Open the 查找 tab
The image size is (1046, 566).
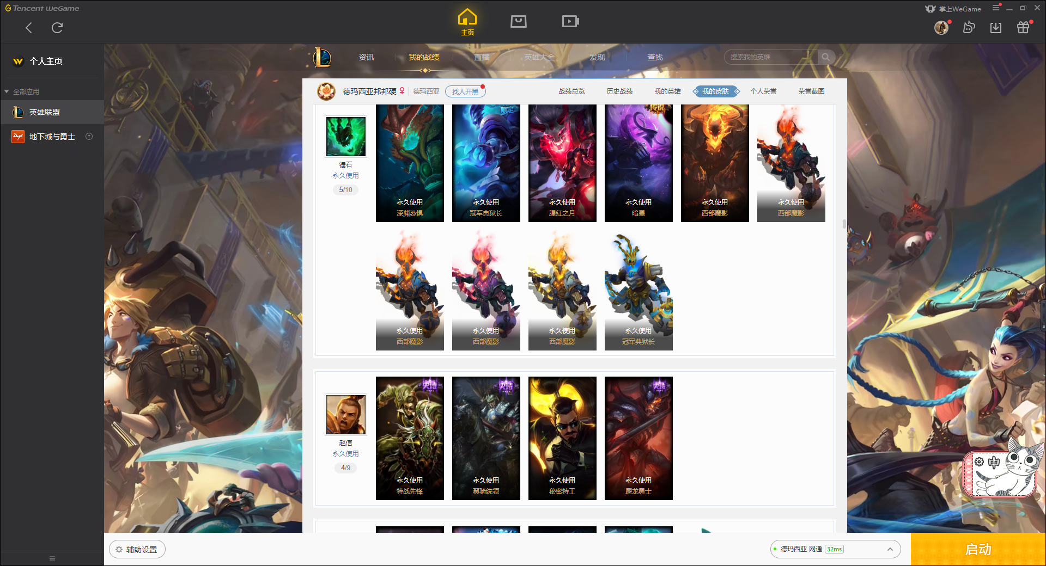655,57
